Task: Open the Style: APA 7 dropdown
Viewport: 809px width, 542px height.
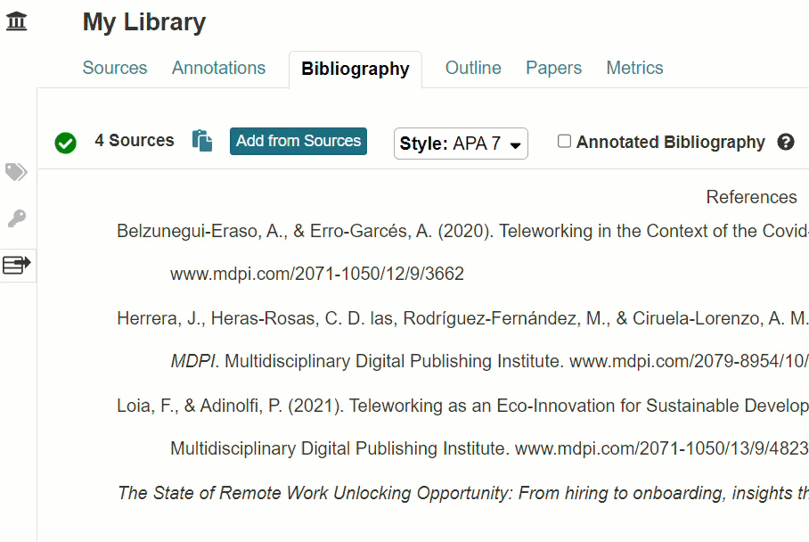Action: pyautogui.click(x=461, y=143)
